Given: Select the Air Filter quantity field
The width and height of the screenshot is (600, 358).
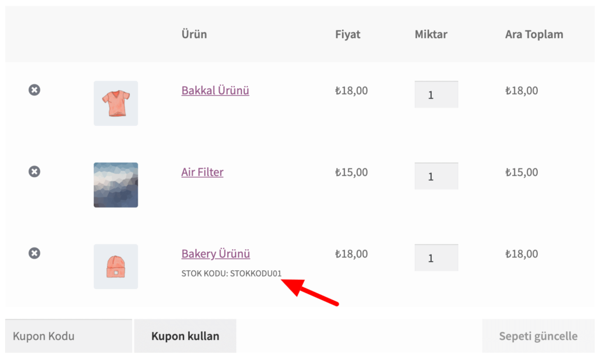Looking at the screenshot, I should (436, 175).
